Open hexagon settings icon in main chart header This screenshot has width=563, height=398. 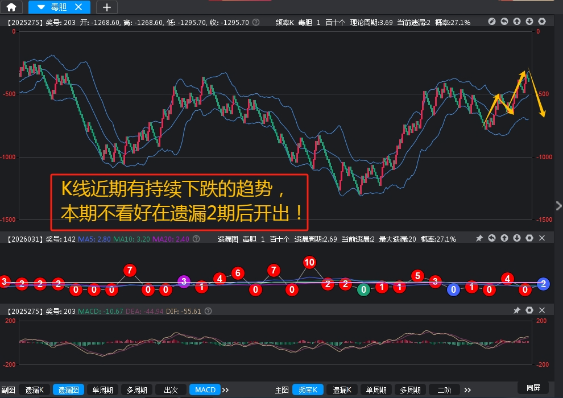click(x=542, y=22)
